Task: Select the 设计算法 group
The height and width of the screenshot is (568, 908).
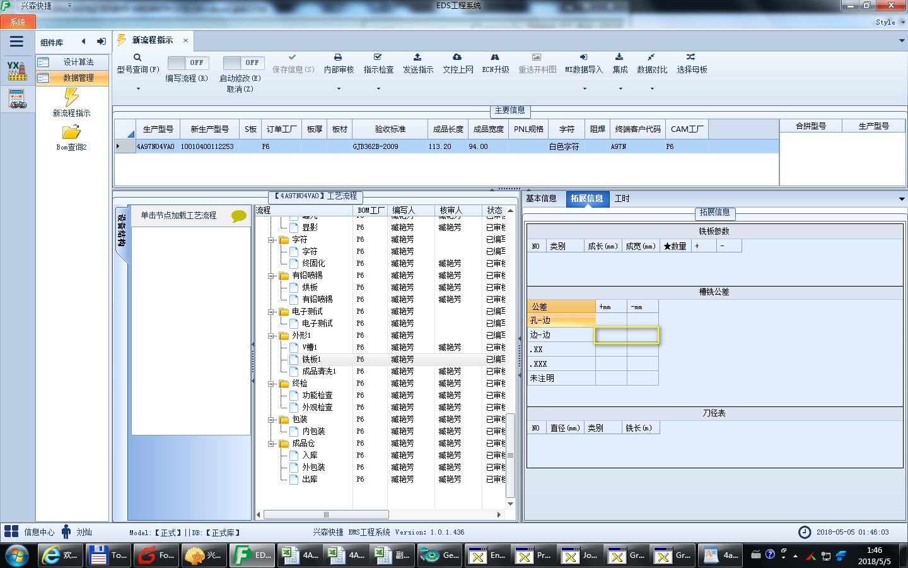Action: pos(72,62)
